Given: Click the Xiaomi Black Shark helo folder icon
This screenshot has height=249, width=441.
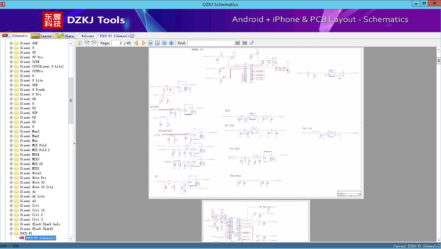Looking at the screenshot, I should (x=17, y=224).
